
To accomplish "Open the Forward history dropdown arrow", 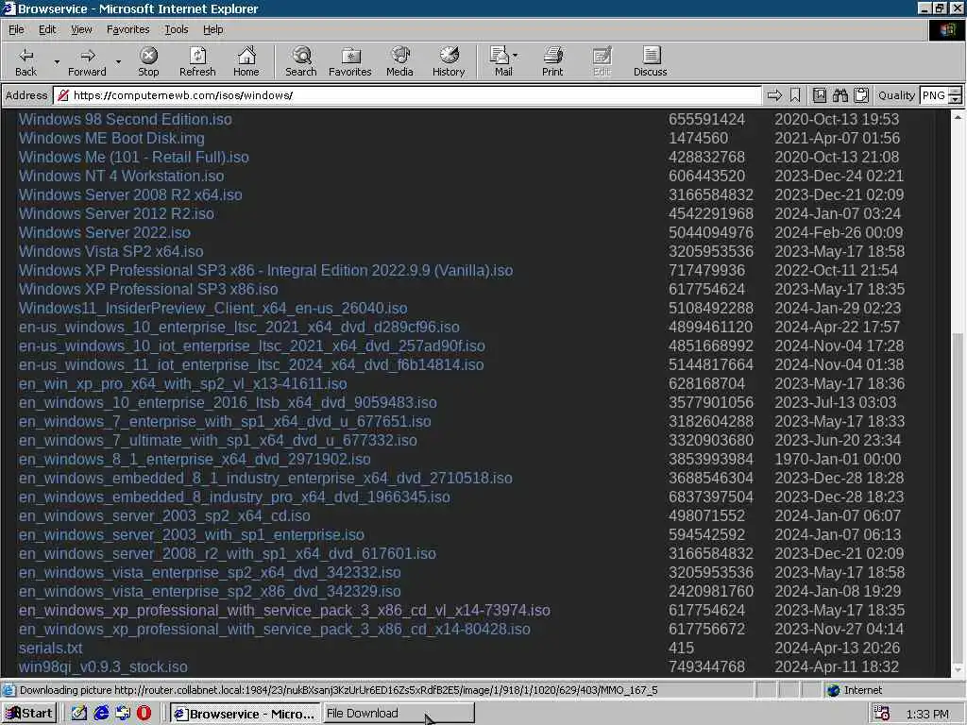I will (x=118, y=61).
